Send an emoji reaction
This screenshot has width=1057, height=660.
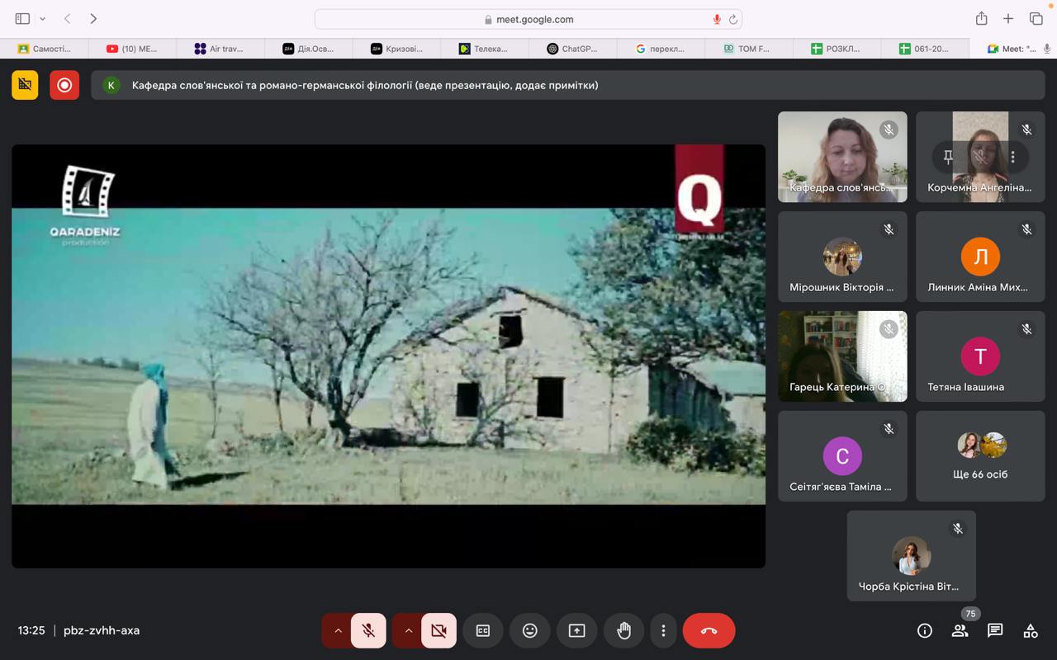click(530, 630)
